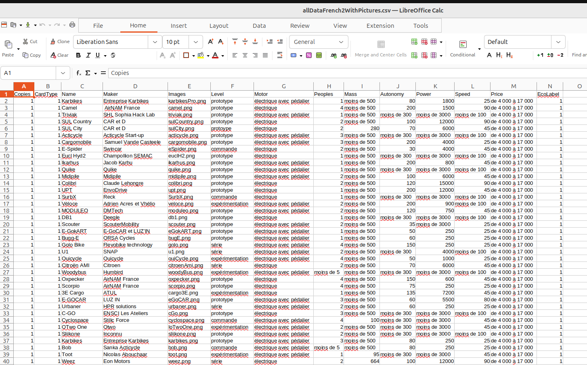Format selection as percent
Viewport: 587px width, 365px height.
309,55
